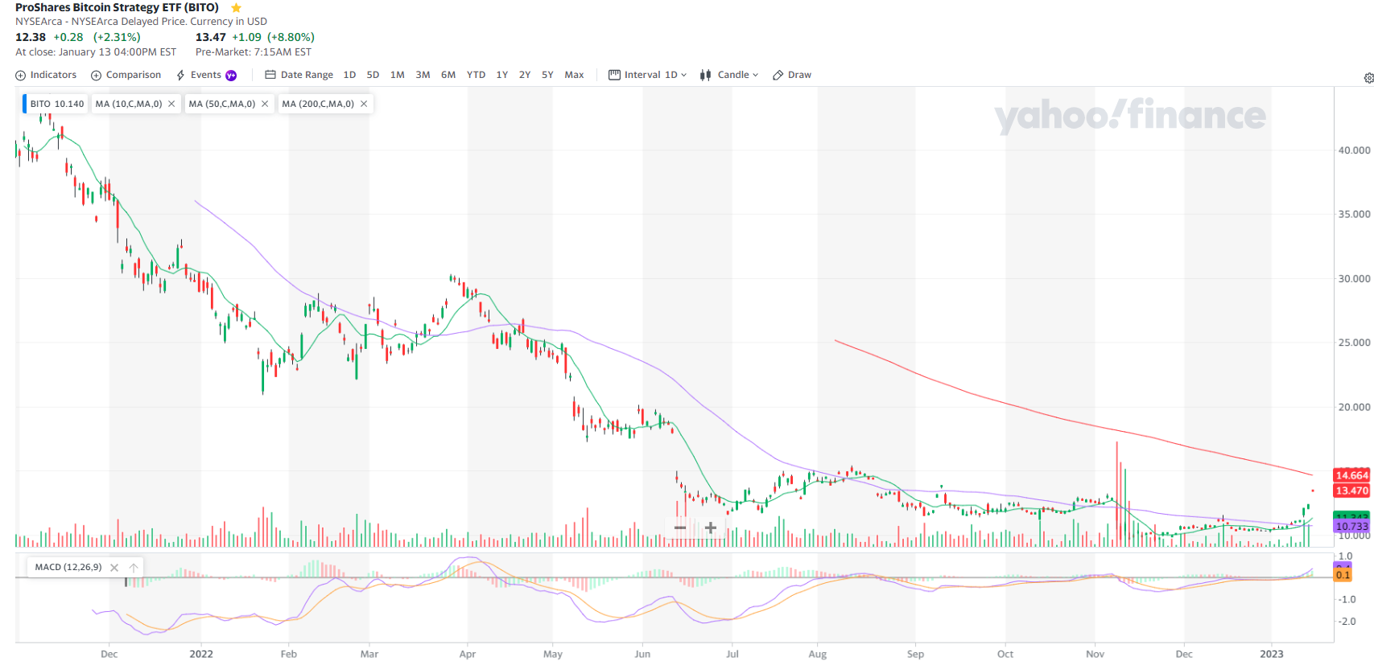
Task: Move the MACD panel up with arrow
Action: tap(134, 568)
